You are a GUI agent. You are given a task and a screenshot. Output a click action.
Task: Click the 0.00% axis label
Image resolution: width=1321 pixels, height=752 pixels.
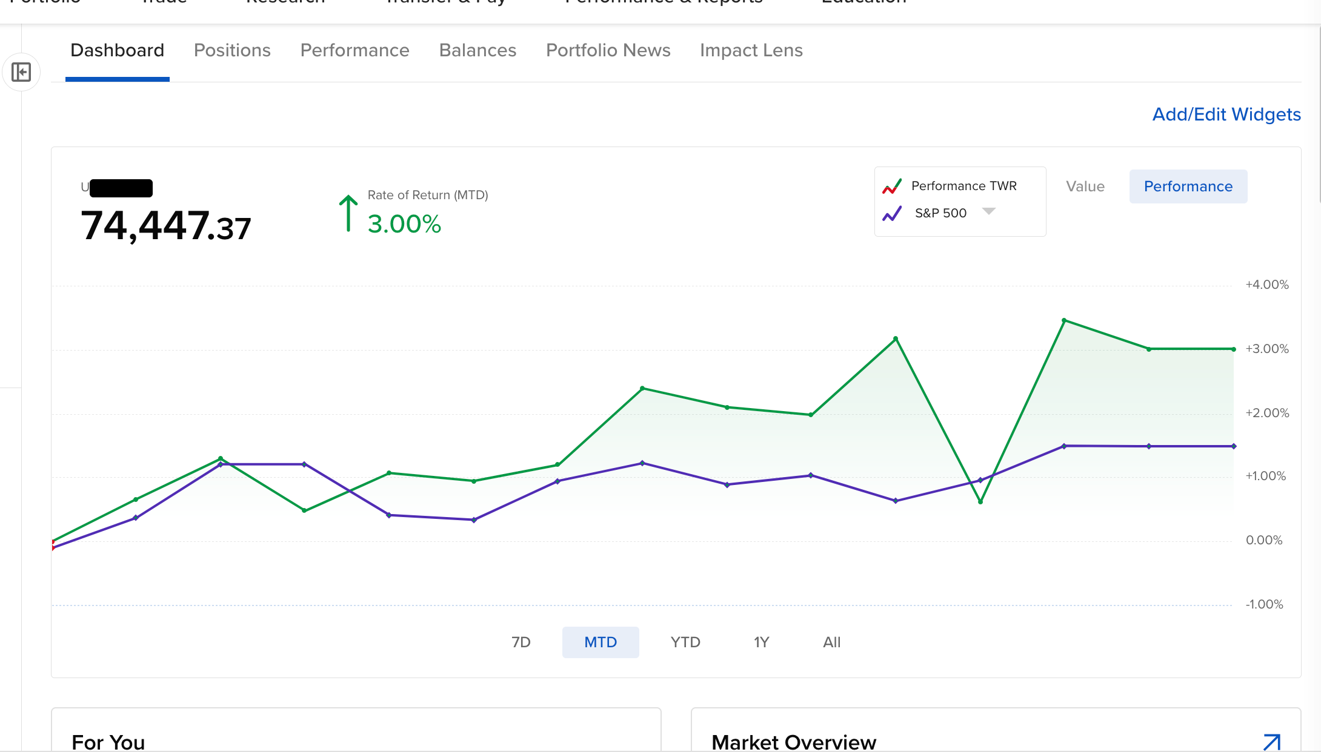pos(1264,540)
